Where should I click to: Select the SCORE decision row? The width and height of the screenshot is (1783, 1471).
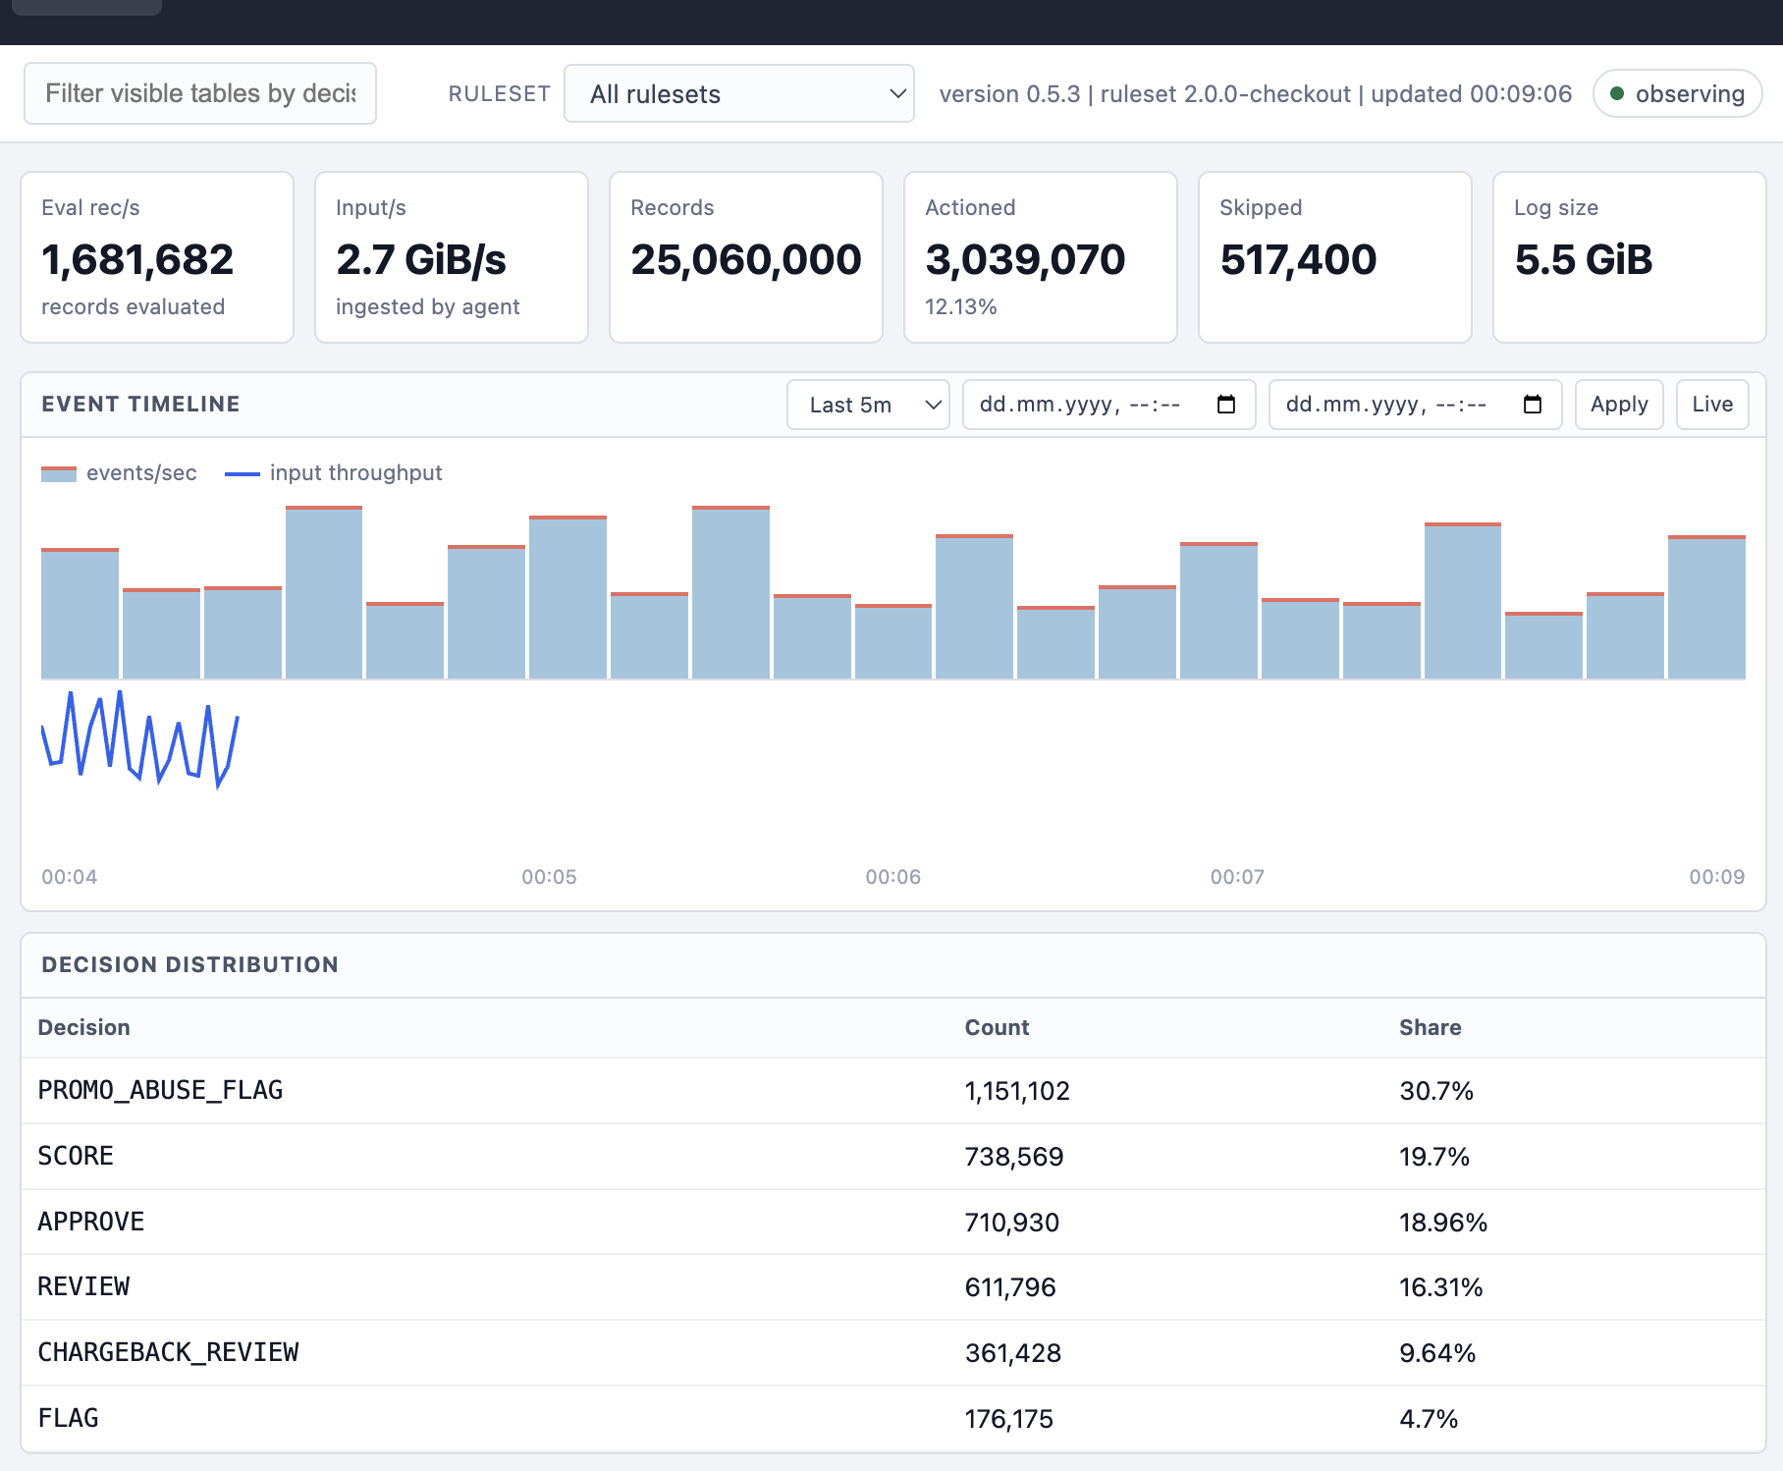click(893, 1157)
